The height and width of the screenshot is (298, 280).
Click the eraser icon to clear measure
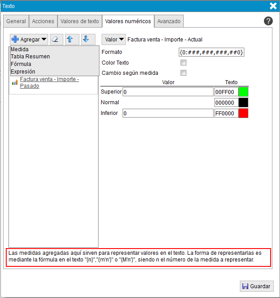[56, 39]
